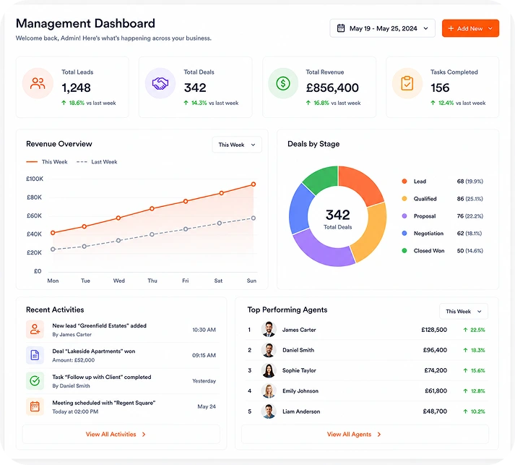Click Daniel Smith's £96,400 revenue value
The width and height of the screenshot is (515, 465).
[435, 350]
